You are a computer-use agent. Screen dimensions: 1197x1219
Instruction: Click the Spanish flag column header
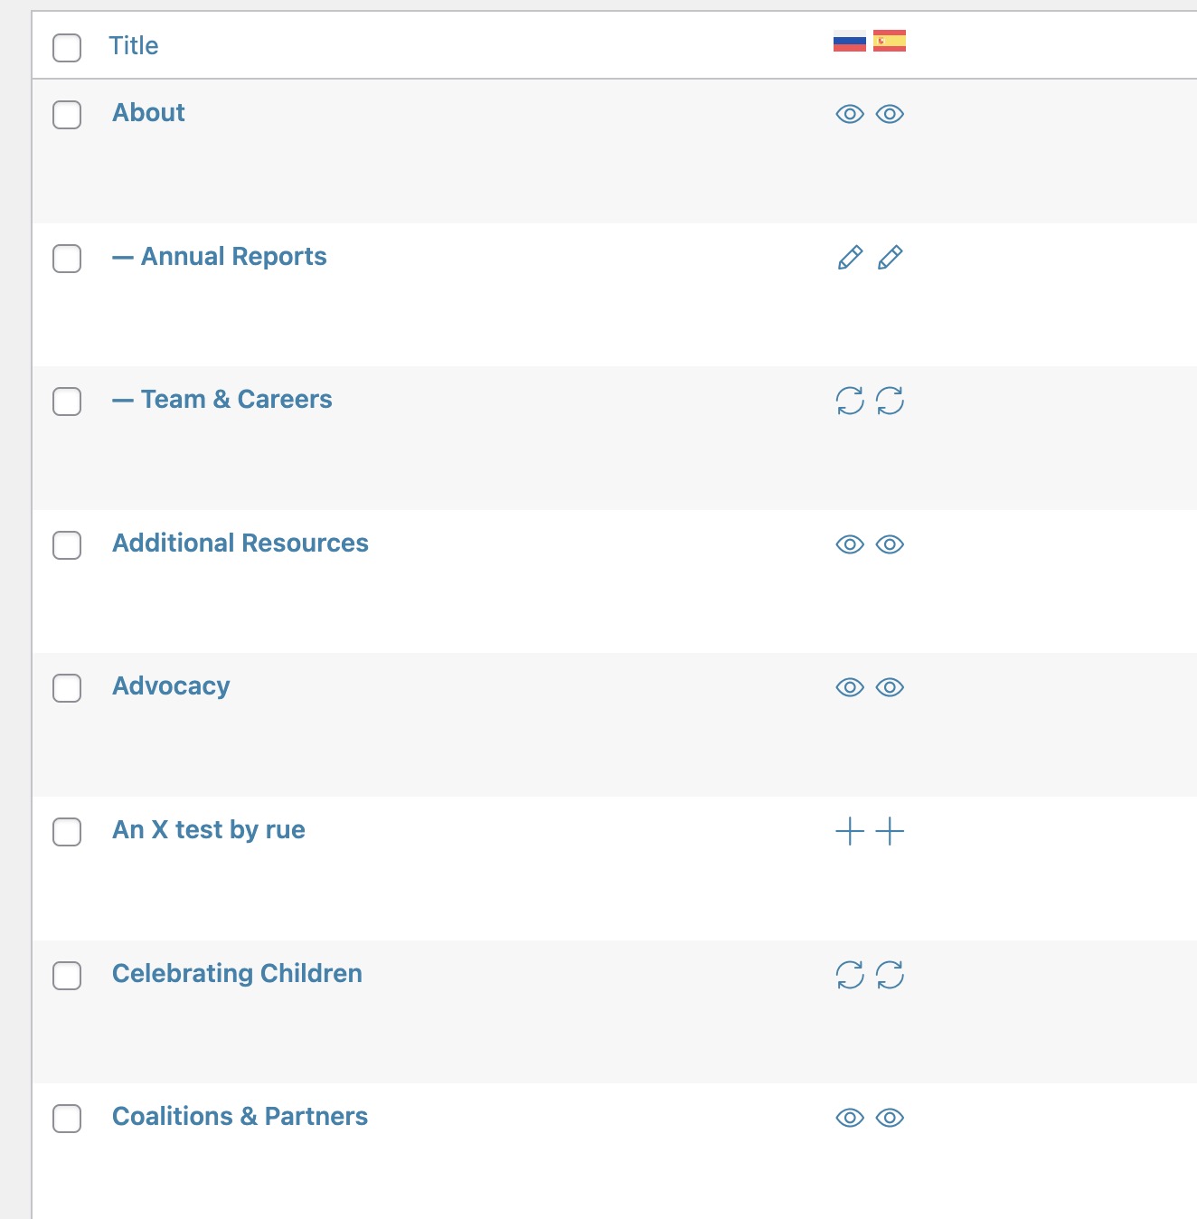(889, 42)
